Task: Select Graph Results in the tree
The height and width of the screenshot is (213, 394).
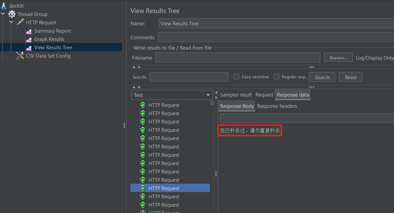Action: [49, 39]
